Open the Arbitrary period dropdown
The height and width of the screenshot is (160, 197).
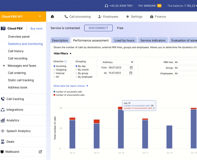[118, 62]
